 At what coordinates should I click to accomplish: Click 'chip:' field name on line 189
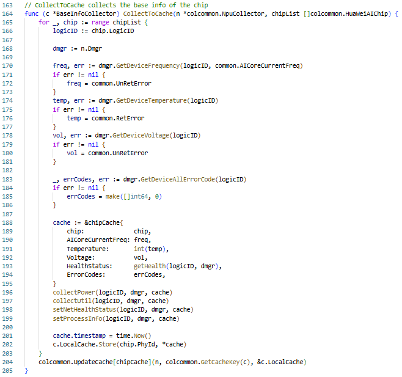tap(75, 232)
